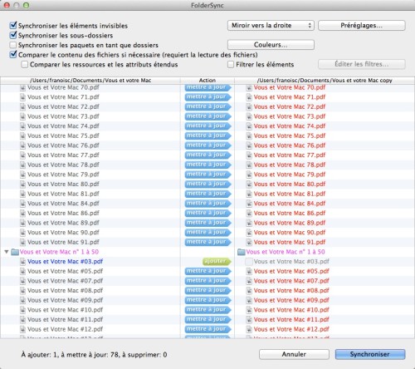This screenshot has height=369, width=415.
Task: Check the 'Filtrer les éléments' checkbox
Action: pos(231,65)
